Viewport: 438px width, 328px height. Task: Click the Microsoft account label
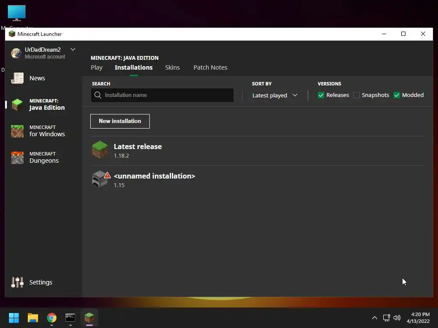pos(44,57)
